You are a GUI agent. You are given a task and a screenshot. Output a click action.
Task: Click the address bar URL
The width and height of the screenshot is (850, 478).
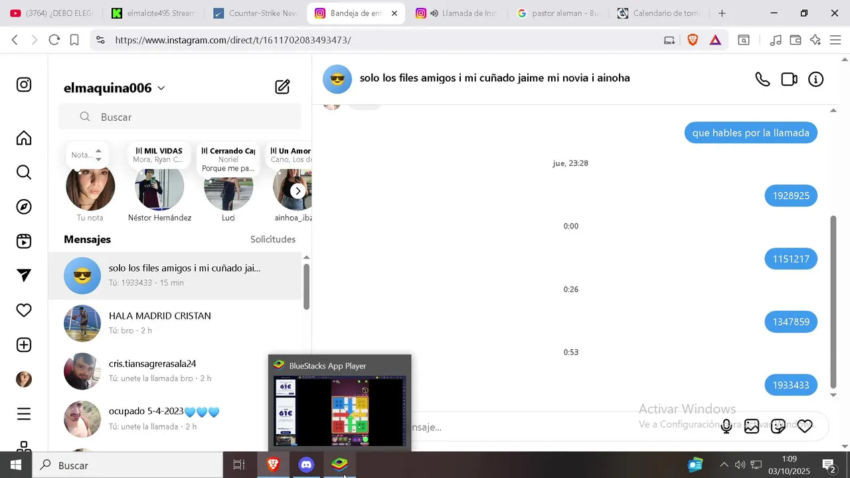coord(232,40)
